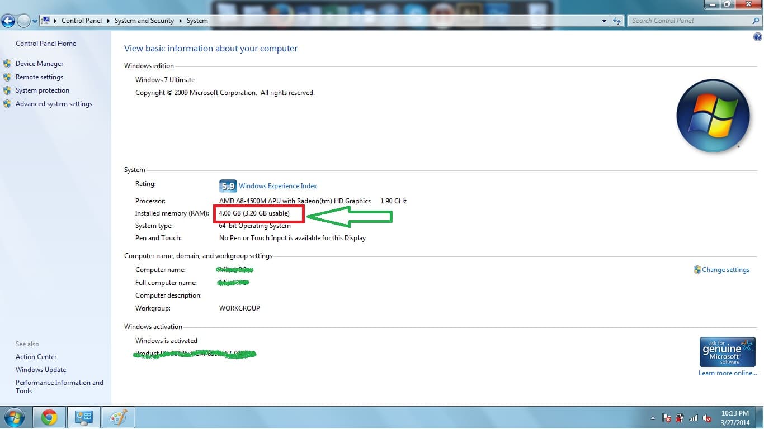Open Performance Information and Tools
The image size is (764, 429).
(x=59, y=387)
